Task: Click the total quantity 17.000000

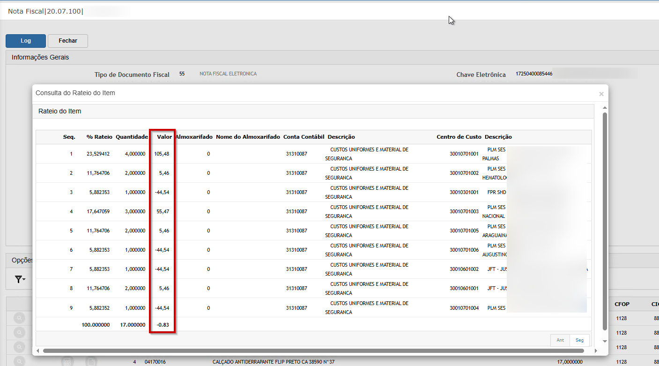Action: click(x=133, y=324)
